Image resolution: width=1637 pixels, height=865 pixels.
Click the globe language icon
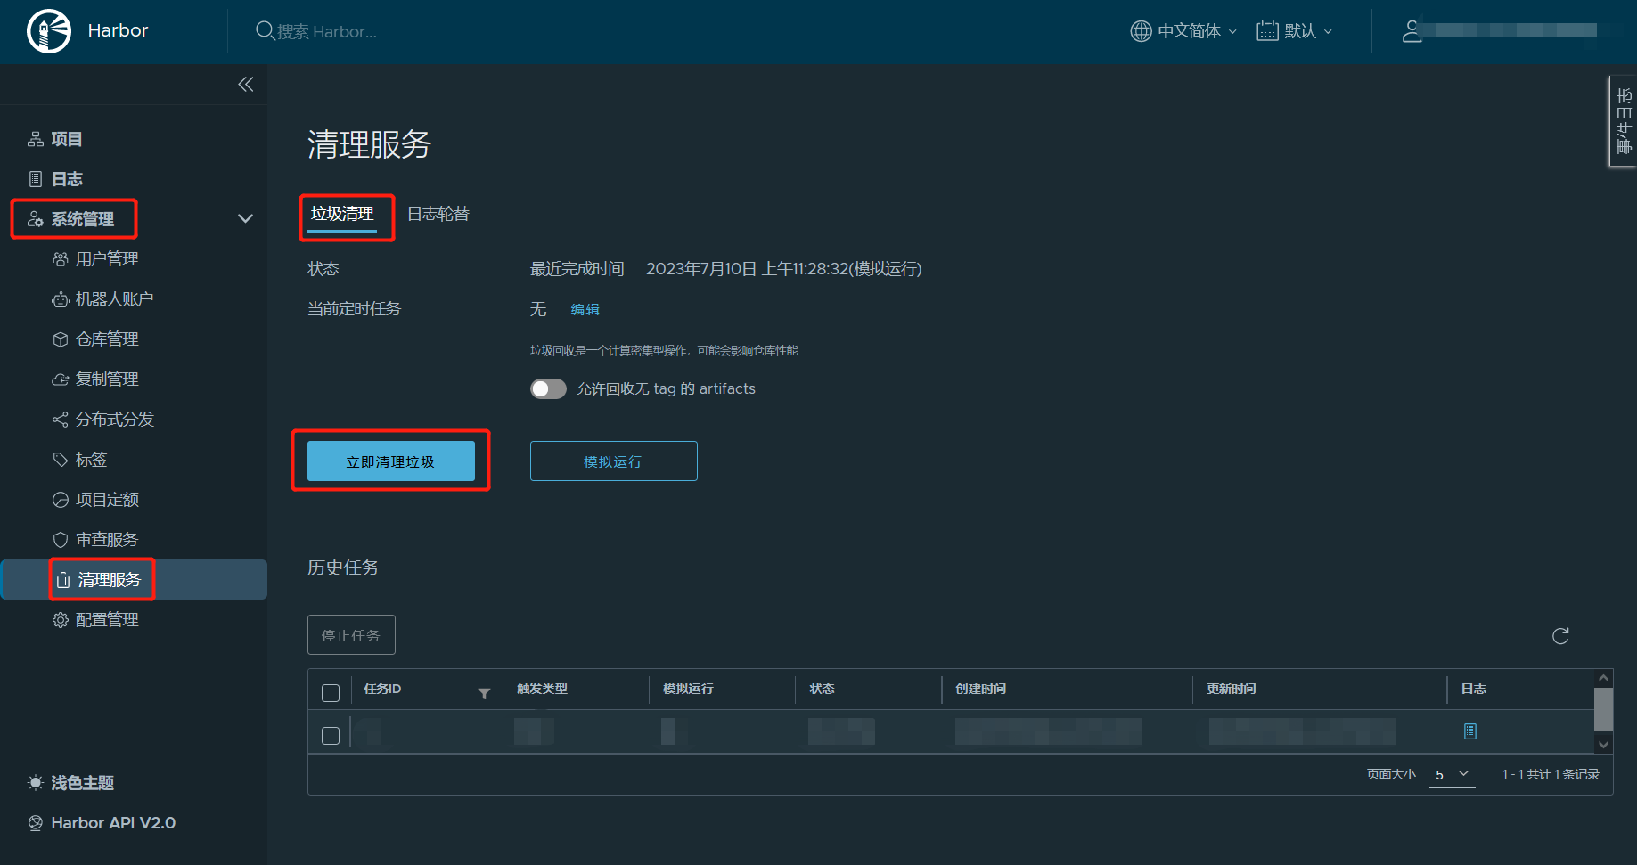pos(1141,31)
